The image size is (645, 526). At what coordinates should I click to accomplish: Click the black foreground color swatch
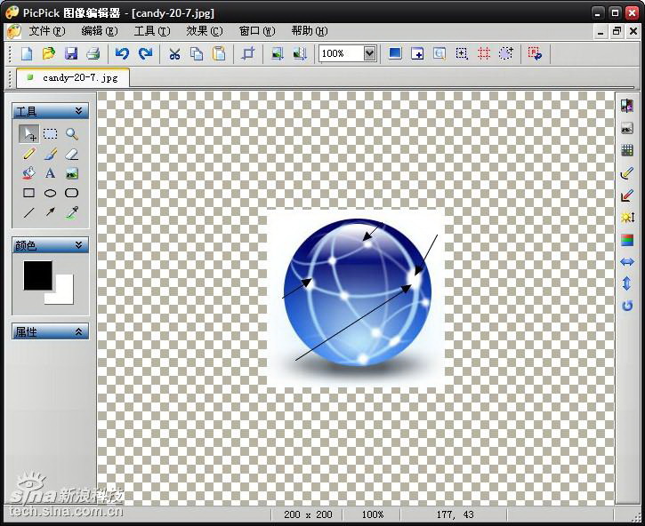click(x=38, y=275)
